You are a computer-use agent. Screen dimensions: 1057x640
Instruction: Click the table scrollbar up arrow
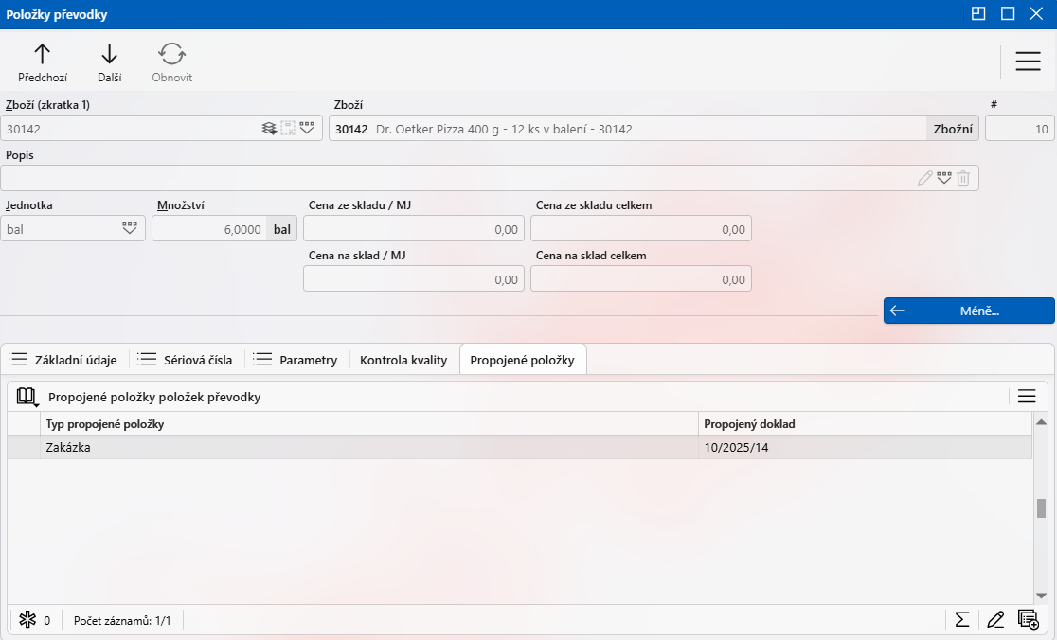tap(1041, 422)
